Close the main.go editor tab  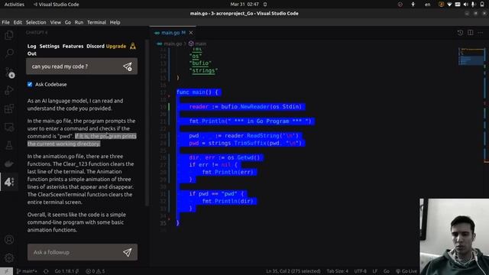click(x=191, y=33)
